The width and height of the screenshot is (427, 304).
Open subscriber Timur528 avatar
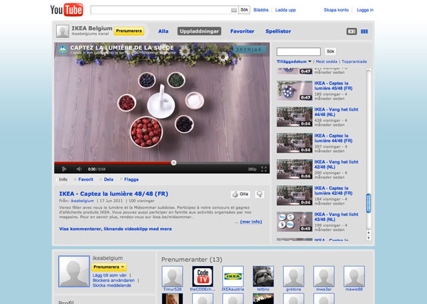(172, 277)
